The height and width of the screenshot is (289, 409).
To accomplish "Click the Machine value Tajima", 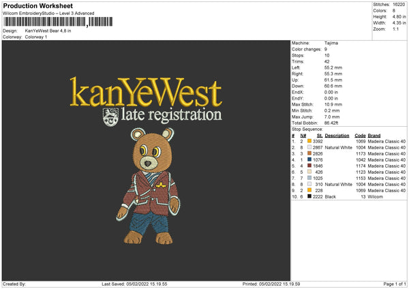I will pyautogui.click(x=331, y=43).
